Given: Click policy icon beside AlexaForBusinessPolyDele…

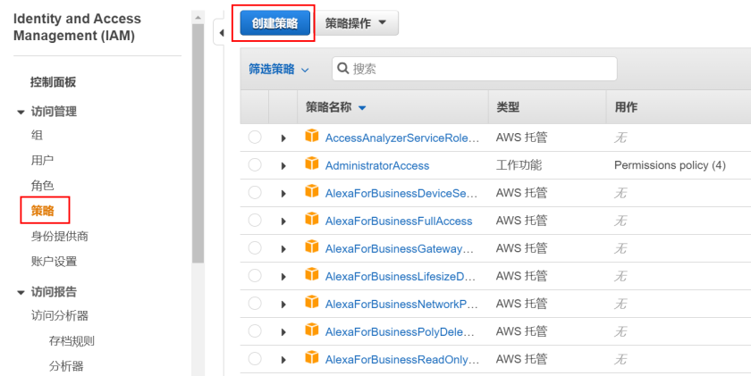Looking at the screenshot, I should (312, 330).
